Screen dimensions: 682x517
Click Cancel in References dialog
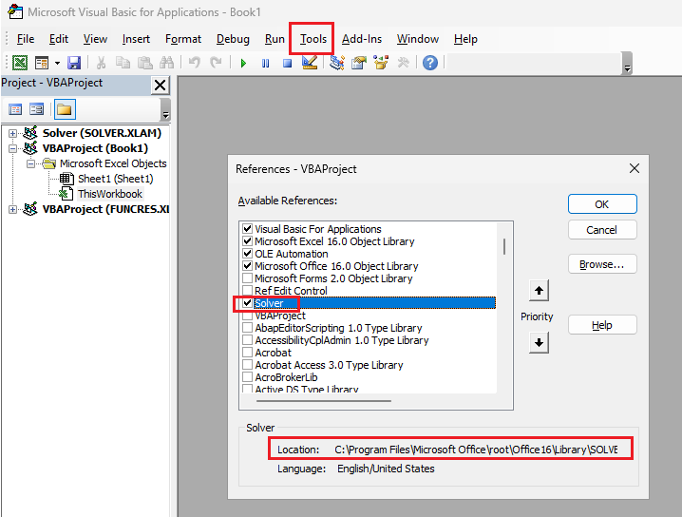pyautogui.click(x=602, y=230)
